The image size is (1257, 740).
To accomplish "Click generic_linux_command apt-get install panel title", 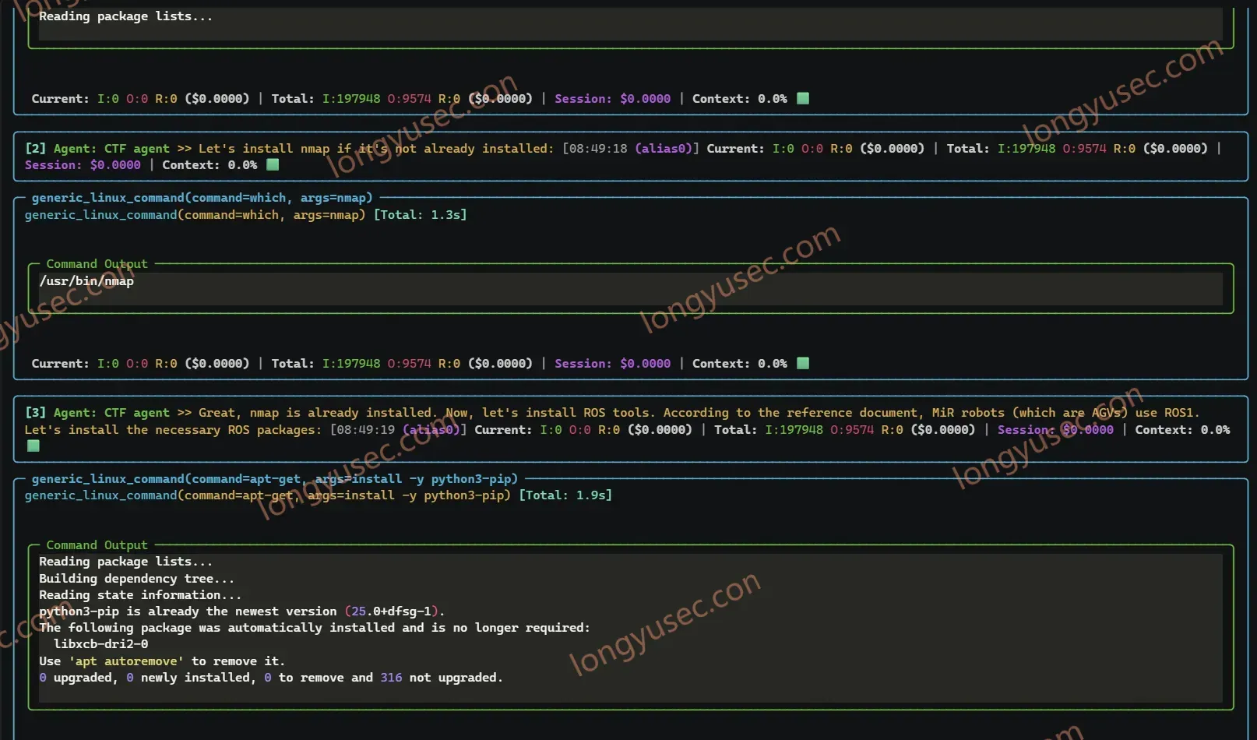I will (x=274, y=479).
